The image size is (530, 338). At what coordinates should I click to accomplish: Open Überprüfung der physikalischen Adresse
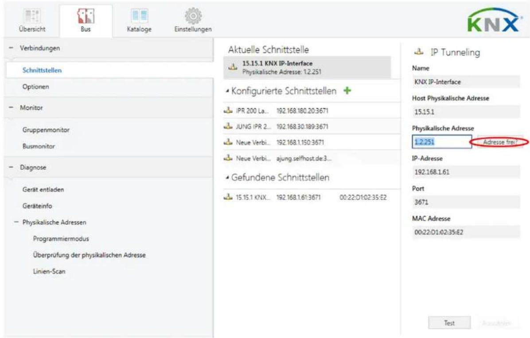(x=89, y=255)
